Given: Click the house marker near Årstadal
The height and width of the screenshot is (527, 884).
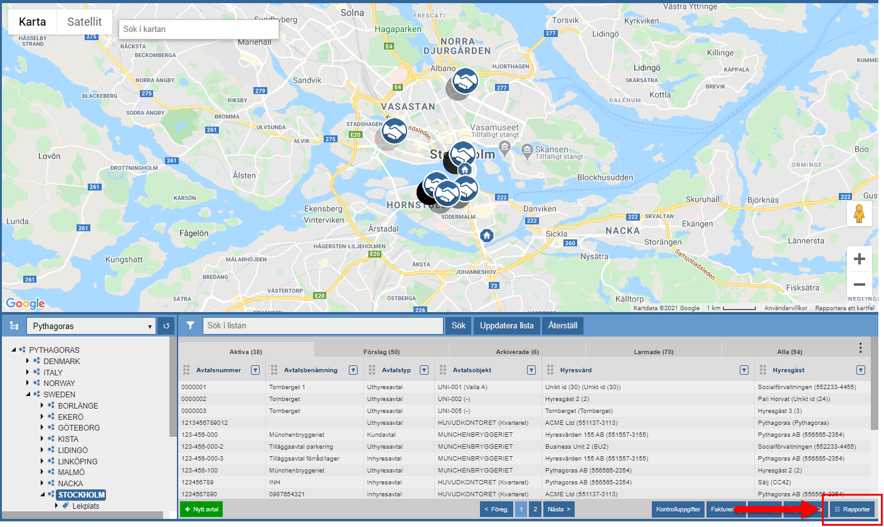Looking at the screenshot, I should (x=487, y=236).
